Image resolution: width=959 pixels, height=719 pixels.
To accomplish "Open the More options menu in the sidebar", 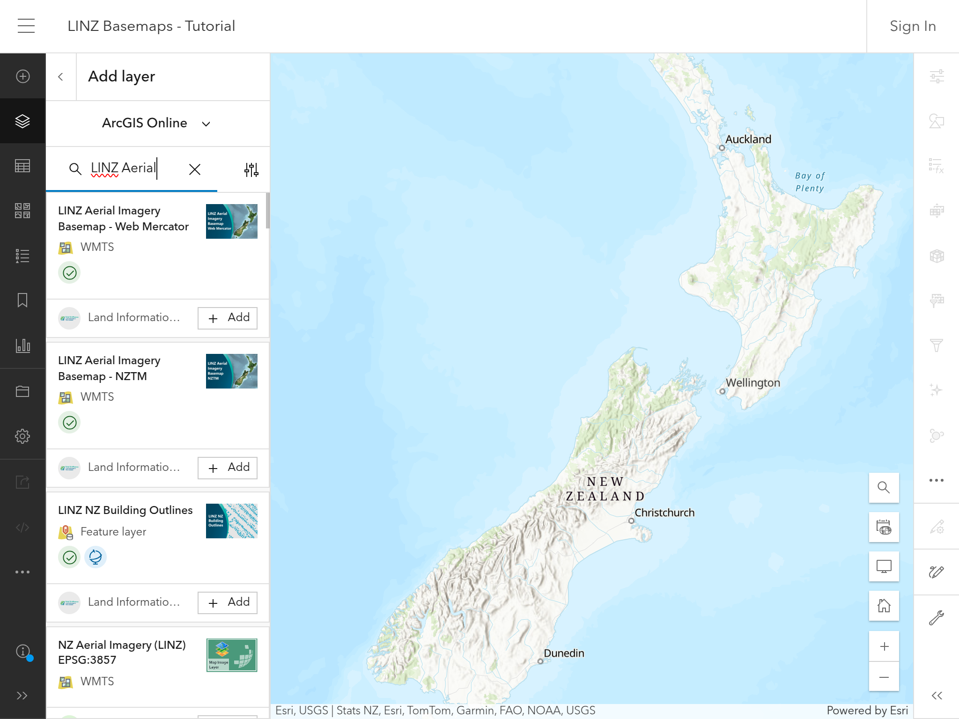I will pyautogui.click(x=23, y=572).
